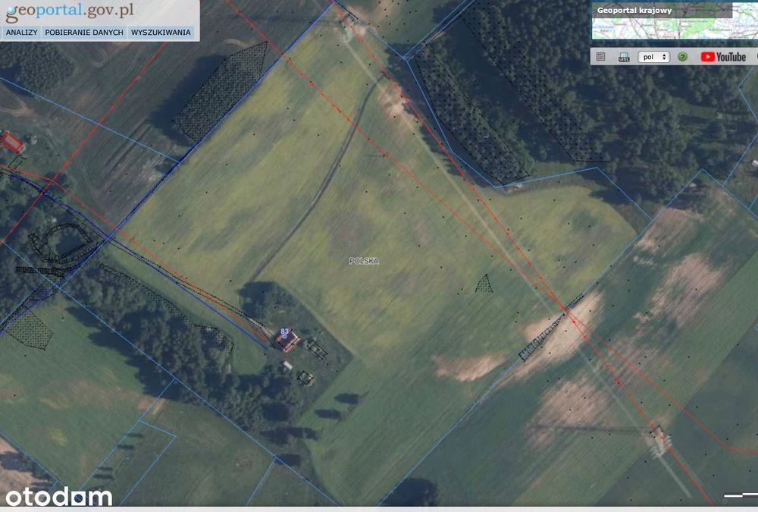The height and width of the screenshot is (512, 758).
Task: Open the ANALIZY menu
Action: click(21, 33)
